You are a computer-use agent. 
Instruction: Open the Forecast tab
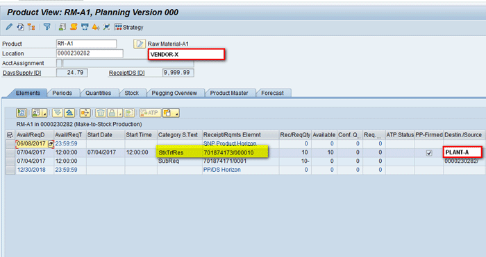coord(272,93)
